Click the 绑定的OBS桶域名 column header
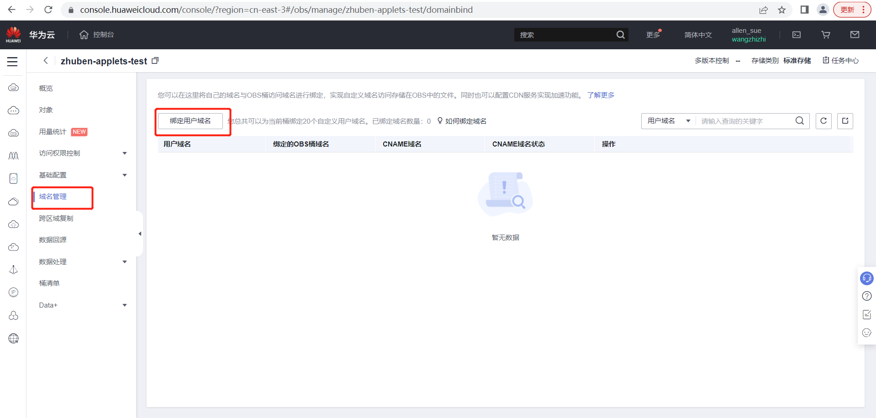This screenshot has height=418, width=876. coord(301,144)
